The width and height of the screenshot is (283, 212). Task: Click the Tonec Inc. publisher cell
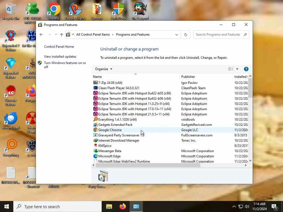click(x=188, y=140)
